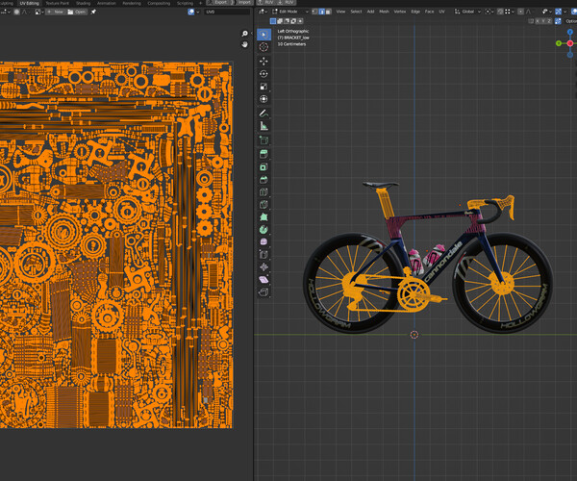This screenshot has height=481, width=577.
Task: Click the UV0 map name field
Action: [227, 12]
